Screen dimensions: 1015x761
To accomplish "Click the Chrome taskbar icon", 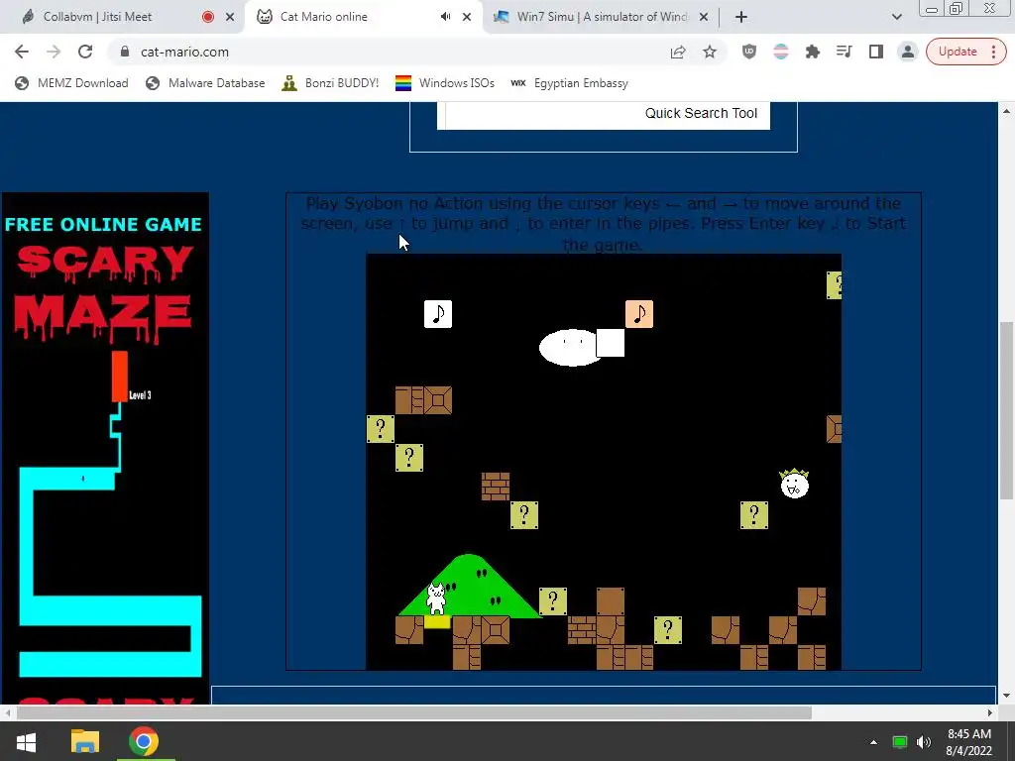I will click(143, 741).
